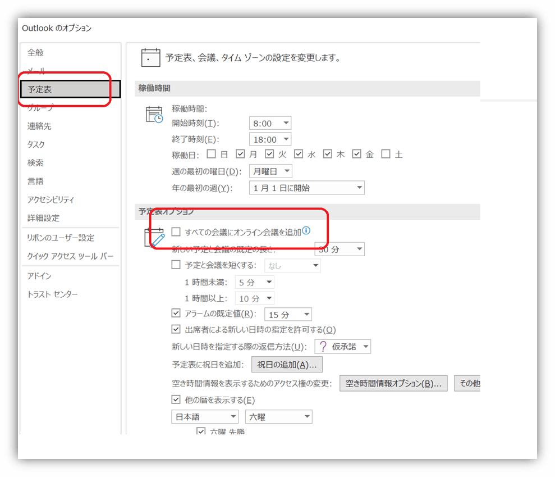The width and height of the screenshot is (555, 477).
Task: Select 予定表 in the options sidebar
Action: point(70,89)
